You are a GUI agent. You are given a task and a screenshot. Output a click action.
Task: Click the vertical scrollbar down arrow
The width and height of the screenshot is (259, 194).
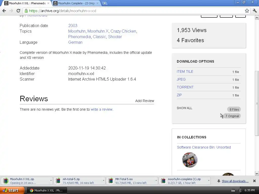pos(257,173)
